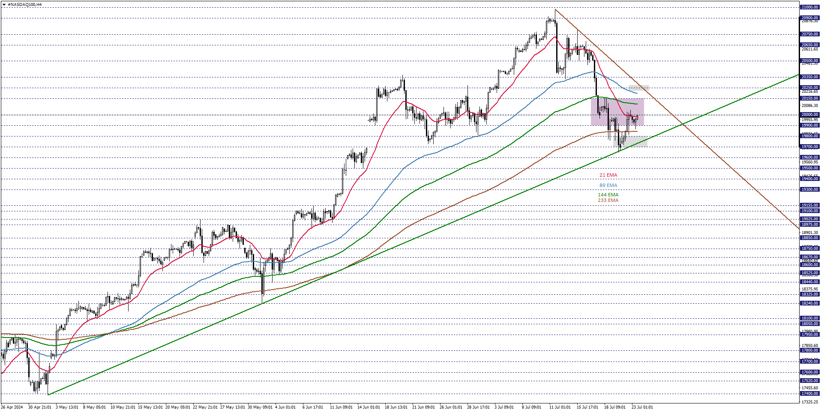
Task: Select the 17400.00 level price tag
Action: (809, 394)
